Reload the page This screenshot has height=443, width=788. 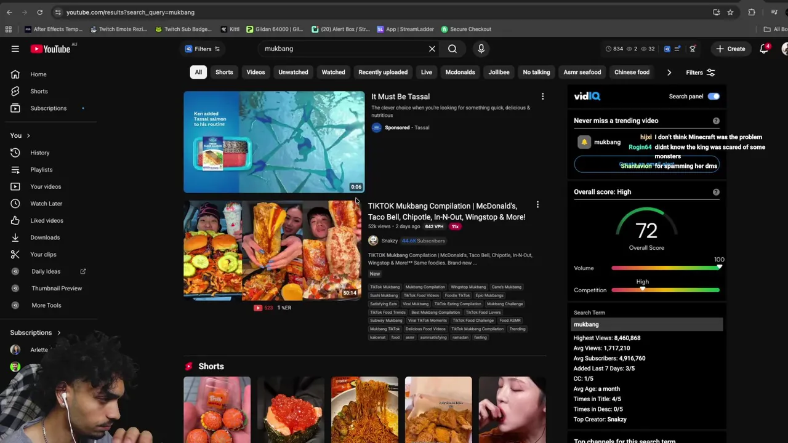(x=39, y=12)
